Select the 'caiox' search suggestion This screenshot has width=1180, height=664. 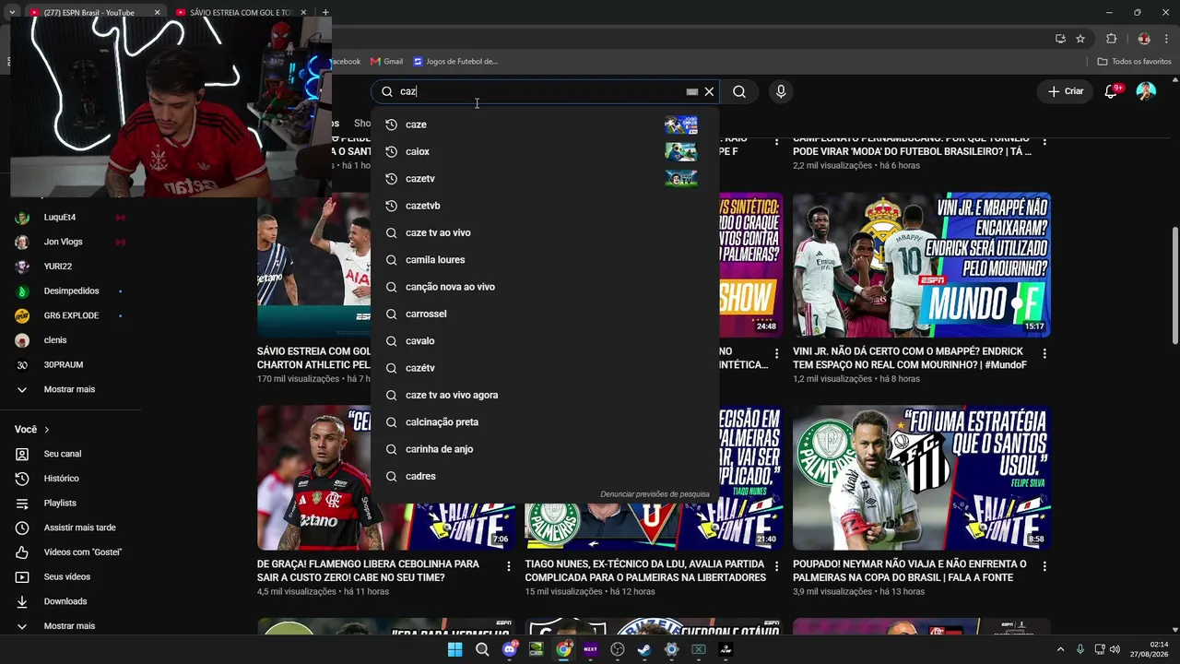coord(544,151)
